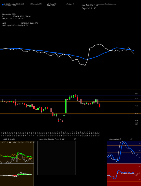Viewport: 141px width, 186px height.
Task: Click the last red candlestick on the chart
Action: point(100,105)
